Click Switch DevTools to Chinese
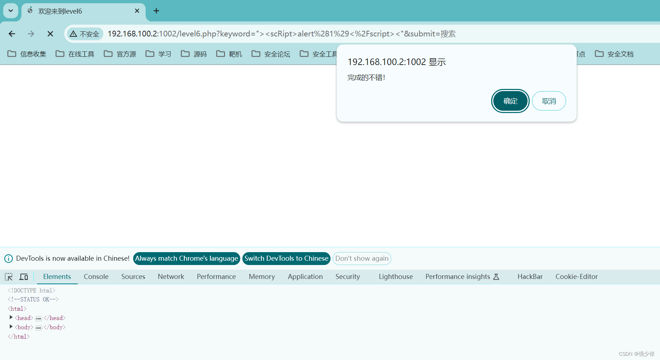Screen dimensions: 660x360 [x=286, y=259]
